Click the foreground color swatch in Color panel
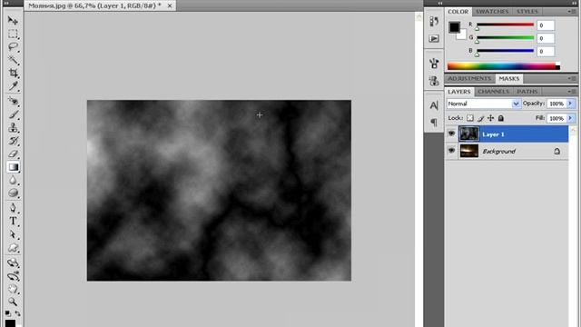The height and width of the screenshot is (327, 581). [x=454, y=27]
